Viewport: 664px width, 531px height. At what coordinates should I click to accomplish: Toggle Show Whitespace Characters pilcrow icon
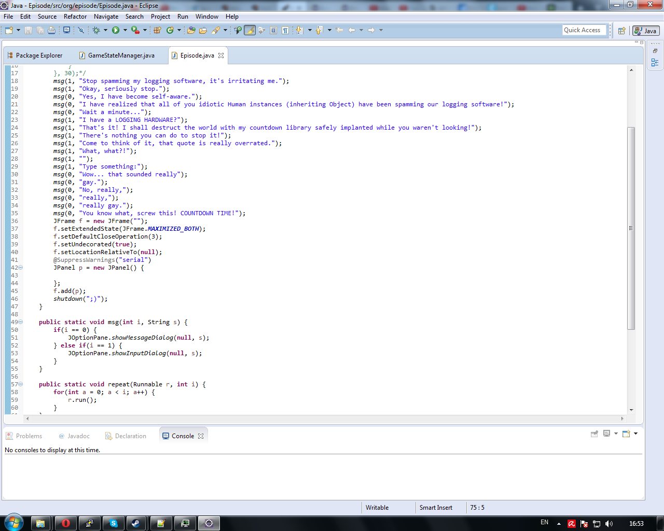pyautogui.click(x=285, y=30)
